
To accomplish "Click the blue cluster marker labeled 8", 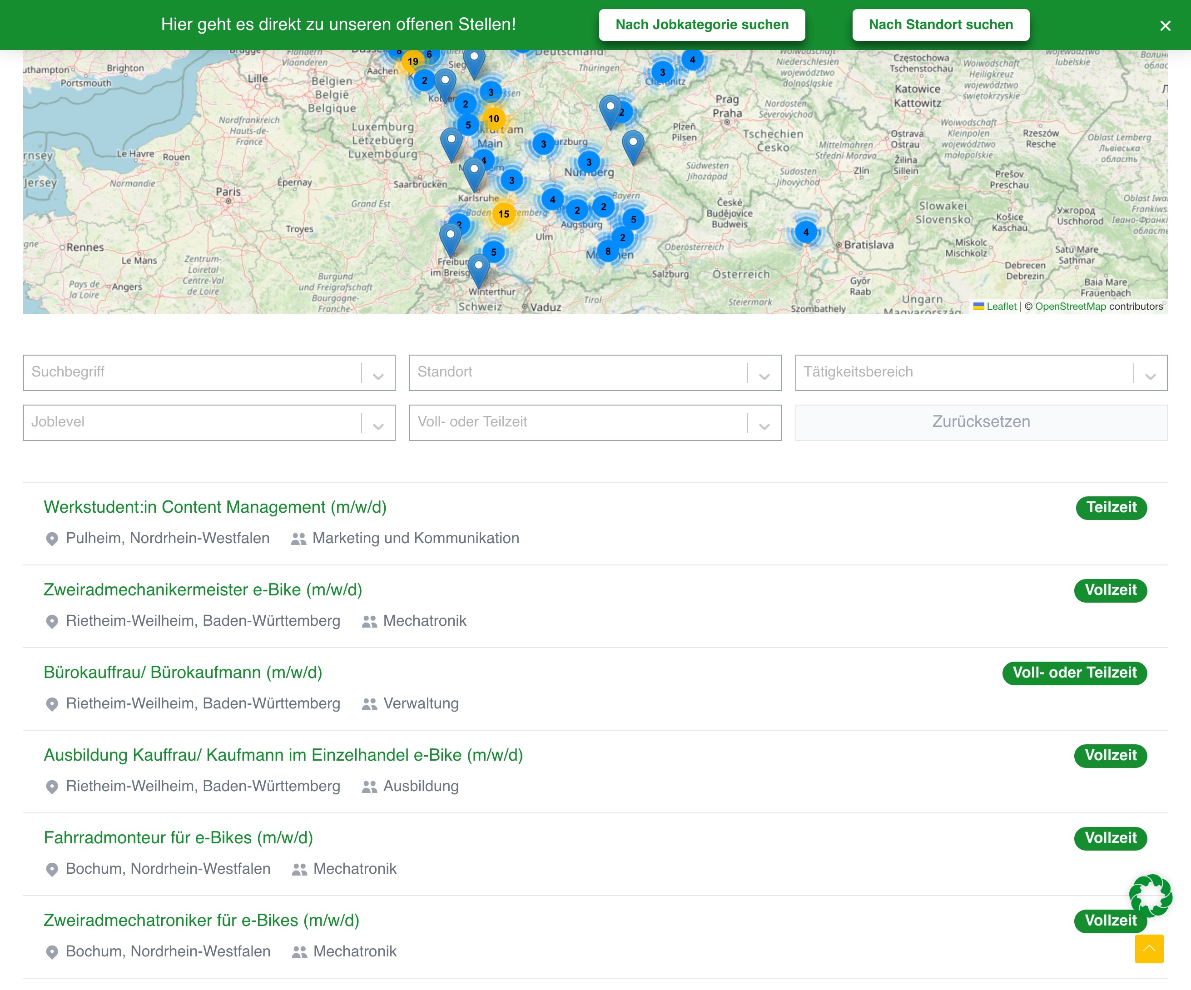I will click(x=607, y=251).
